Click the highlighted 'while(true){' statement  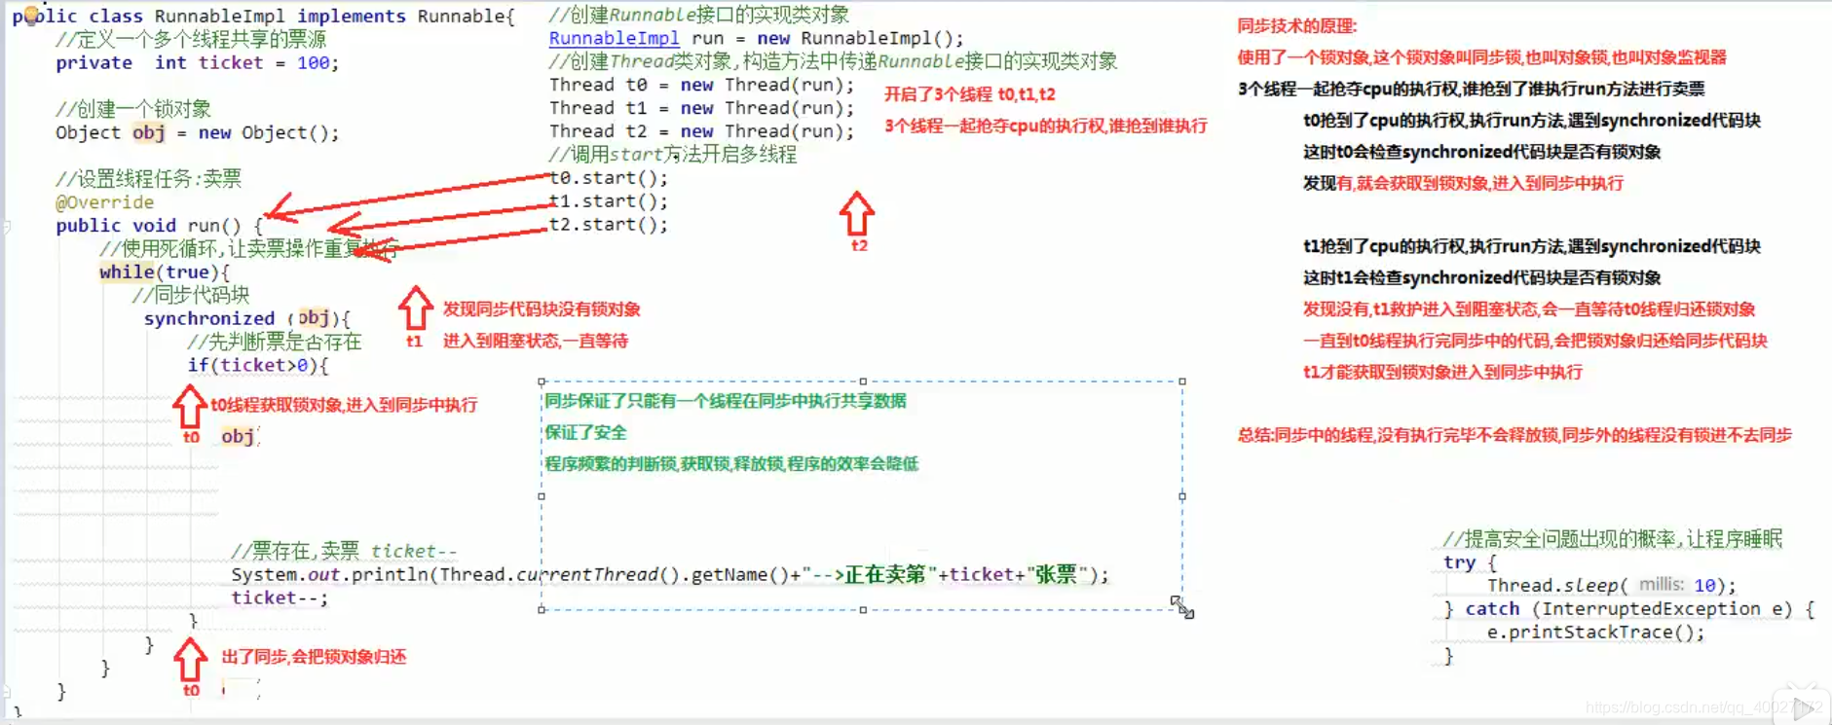point(165,272)
